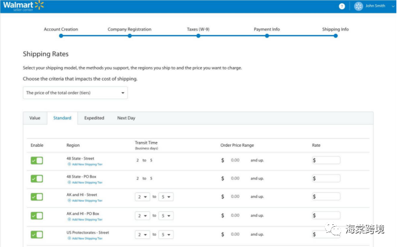The width and height of the screenshot is (397, 247).
Task: Expand minimum transit days for AK and HI - Street
Action: point(142,197)
